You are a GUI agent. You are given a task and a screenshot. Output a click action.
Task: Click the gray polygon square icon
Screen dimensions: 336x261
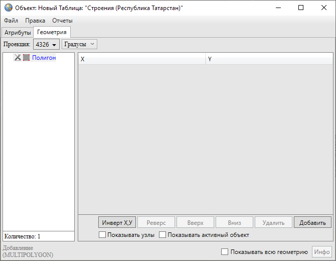(26, 58)
